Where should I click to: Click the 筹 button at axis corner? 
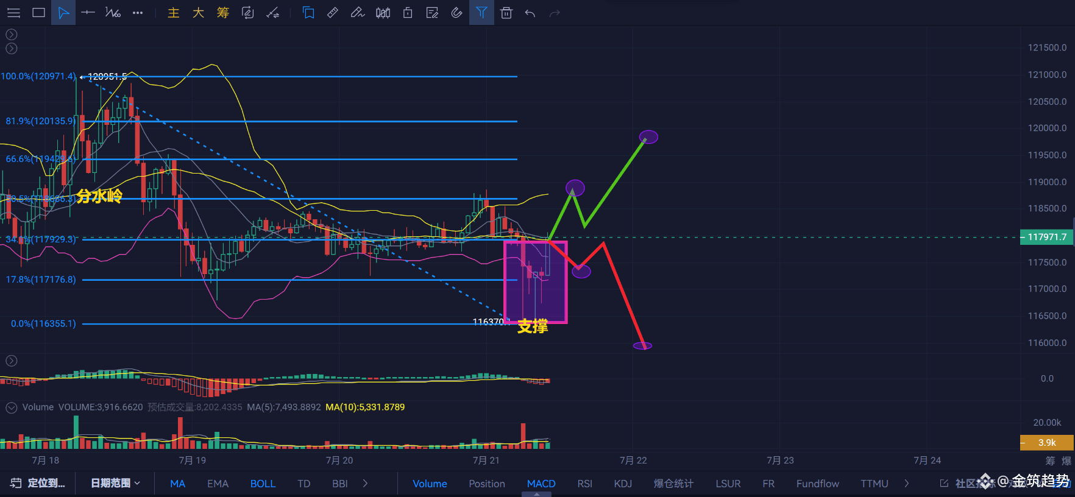[x=1050, y=460]
